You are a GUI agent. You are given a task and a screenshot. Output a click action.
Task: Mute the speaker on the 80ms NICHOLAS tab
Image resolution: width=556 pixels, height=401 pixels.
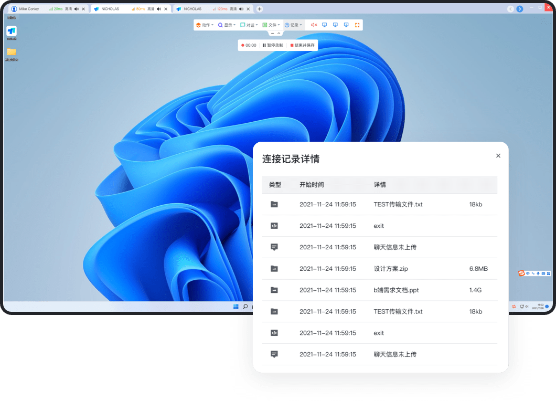click(159, 9)
